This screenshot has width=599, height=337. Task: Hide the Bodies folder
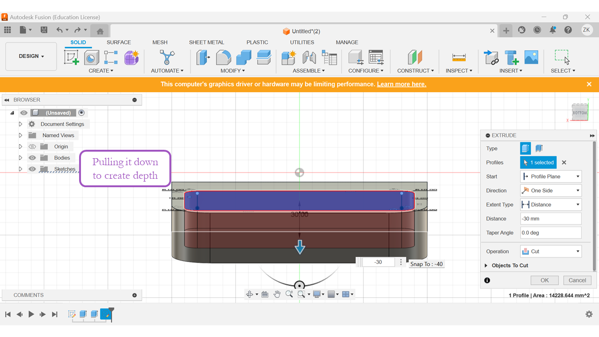point(32,158)
